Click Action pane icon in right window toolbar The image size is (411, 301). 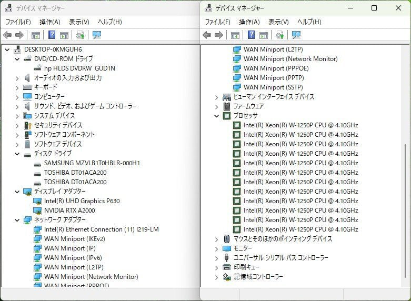tap(264, 35)
